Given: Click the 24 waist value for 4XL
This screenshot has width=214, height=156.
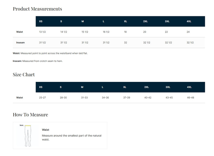Looking at the screenshot, I should pos(188,32).
